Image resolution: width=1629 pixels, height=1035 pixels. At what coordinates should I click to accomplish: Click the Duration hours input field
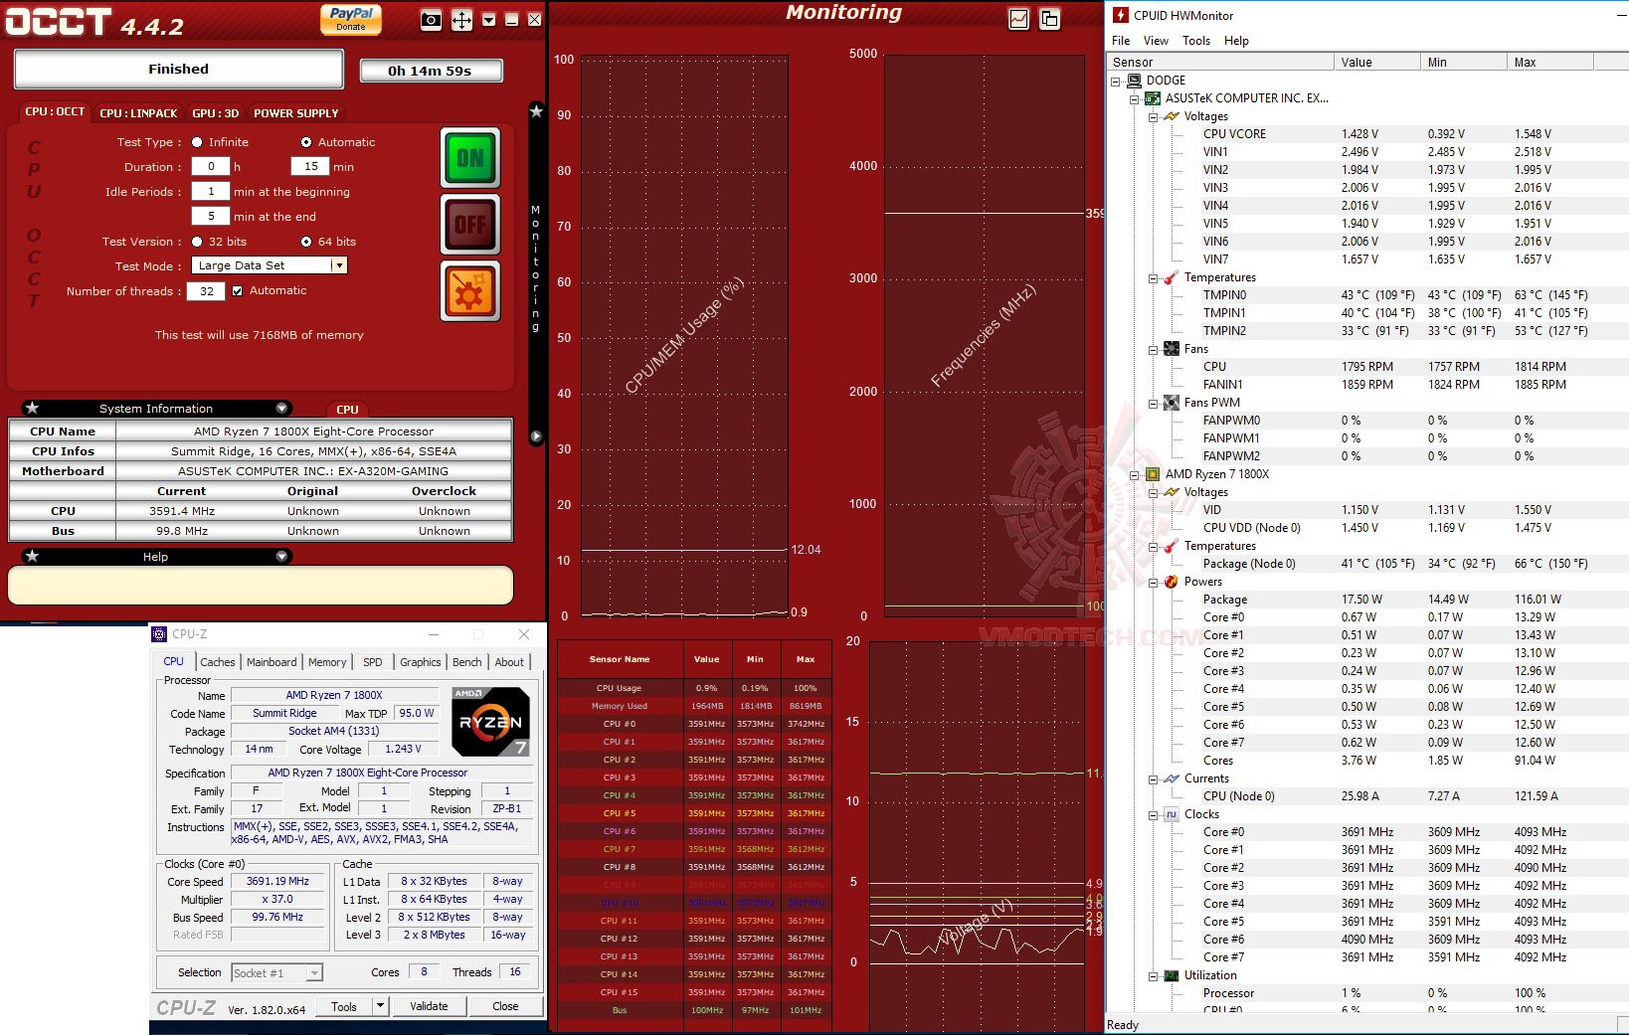point(211,166)
